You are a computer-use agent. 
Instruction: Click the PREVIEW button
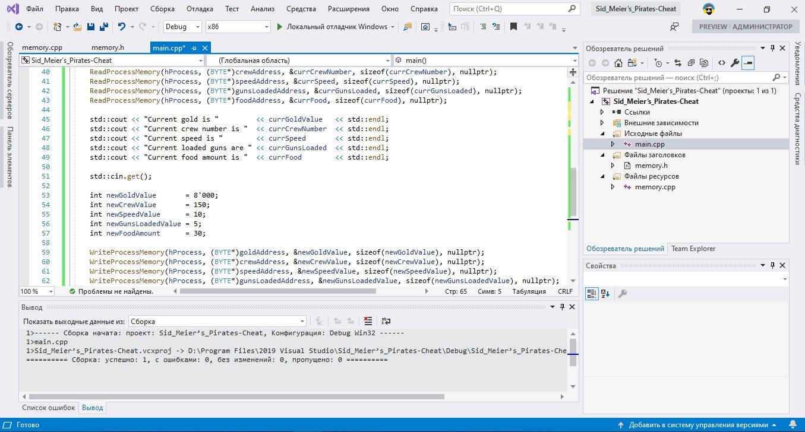pyautogui.click(x=713, y=27)
